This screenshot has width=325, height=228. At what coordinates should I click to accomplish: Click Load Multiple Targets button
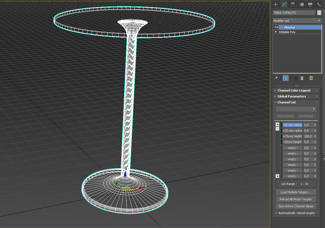point(296,192)
